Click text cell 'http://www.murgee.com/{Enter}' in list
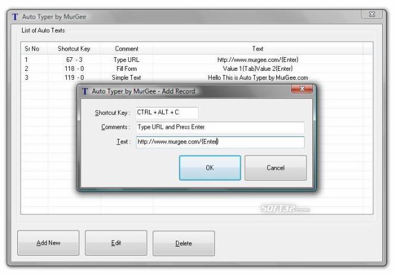The width and height of the screenshot is (396, 277). (x=258, y=60)
